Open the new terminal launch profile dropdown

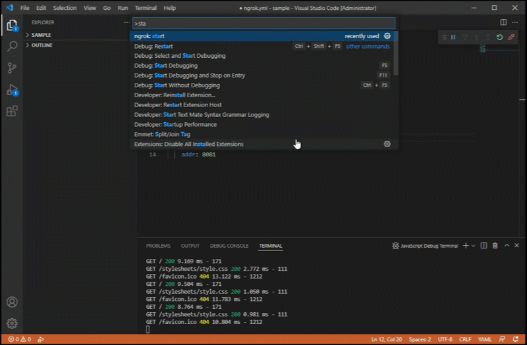[474, 246]
